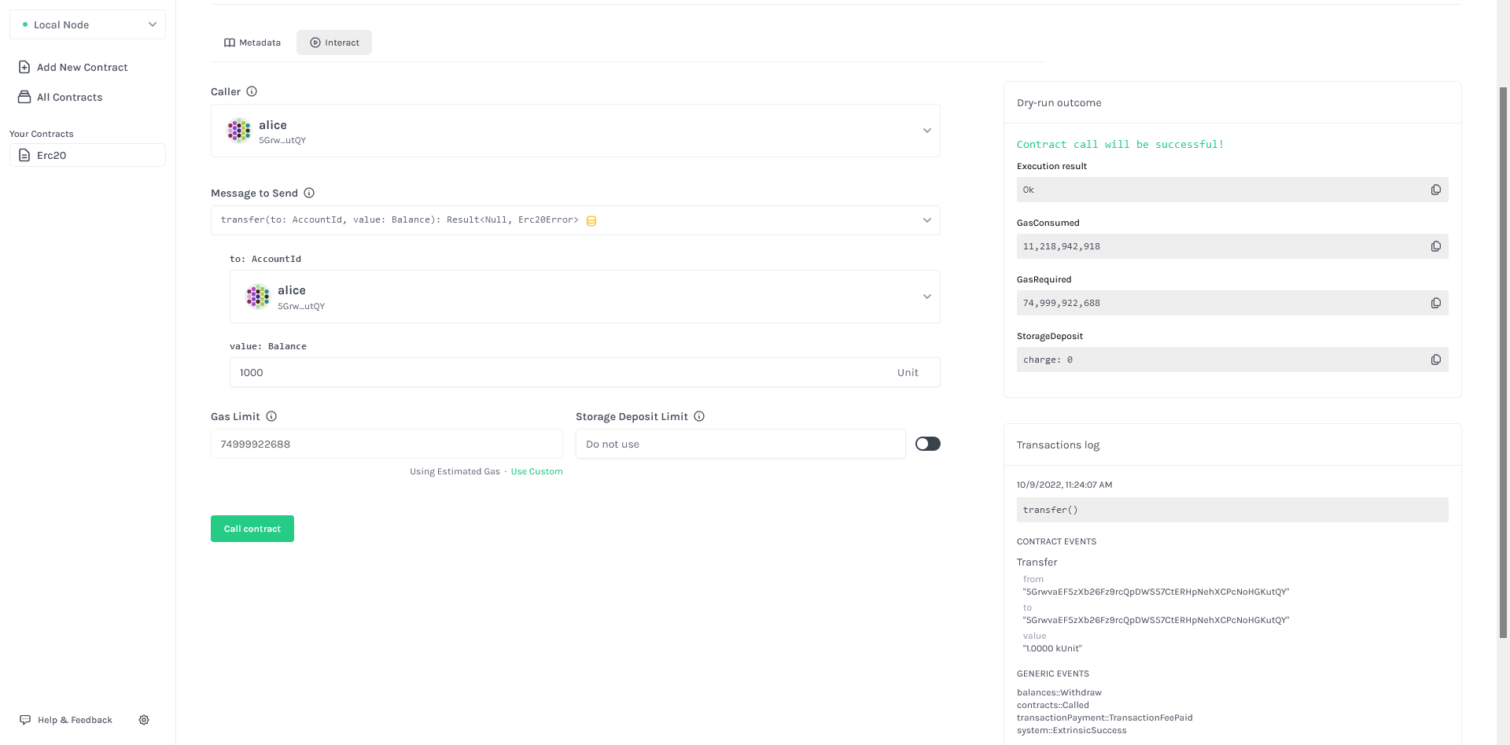The image size is (1510, 745).
Task: Copy the GasConsumed value
Action: pyautogui.click(x=1436, y=246)
